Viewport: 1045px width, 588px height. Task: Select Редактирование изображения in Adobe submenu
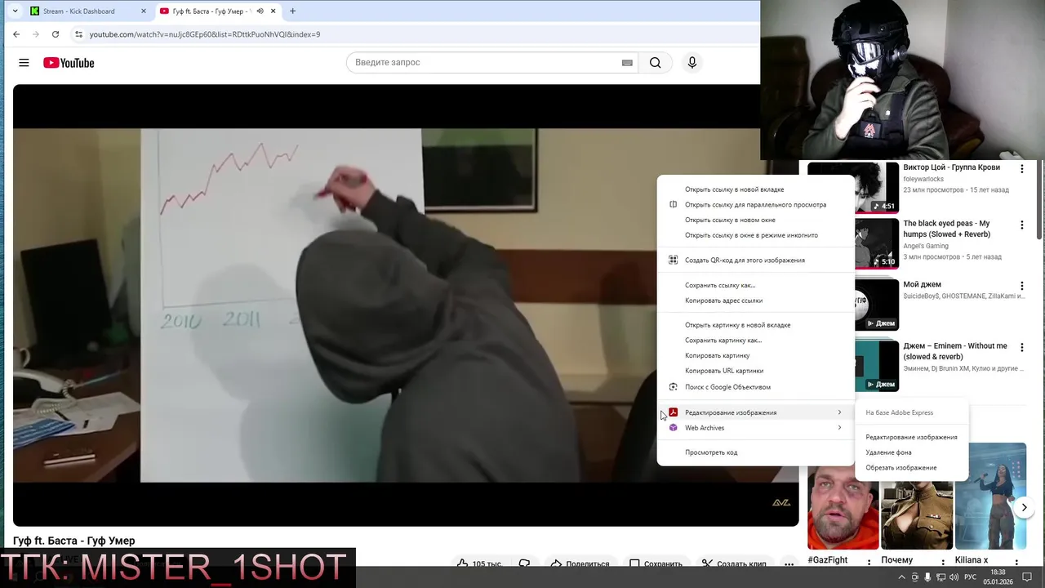911,438
